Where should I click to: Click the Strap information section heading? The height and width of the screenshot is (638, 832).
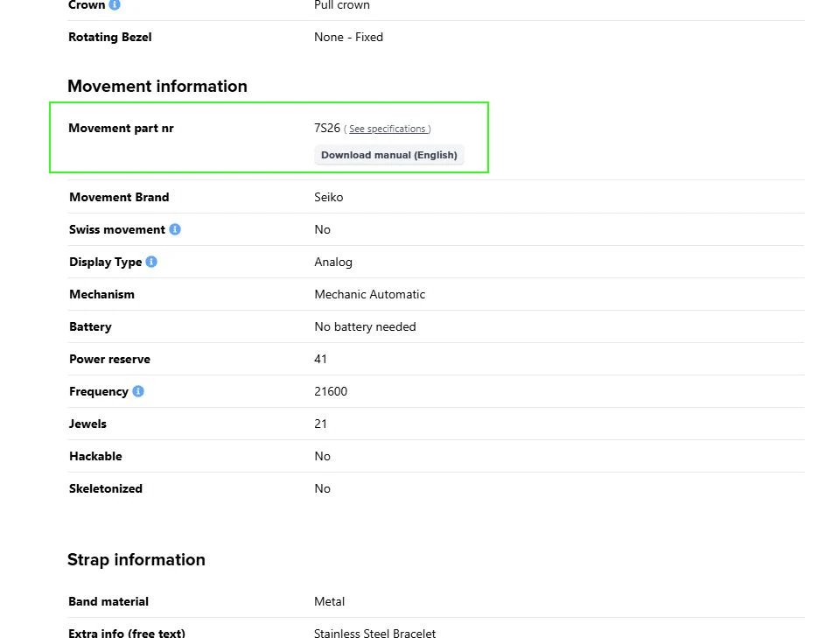(136, 559)
